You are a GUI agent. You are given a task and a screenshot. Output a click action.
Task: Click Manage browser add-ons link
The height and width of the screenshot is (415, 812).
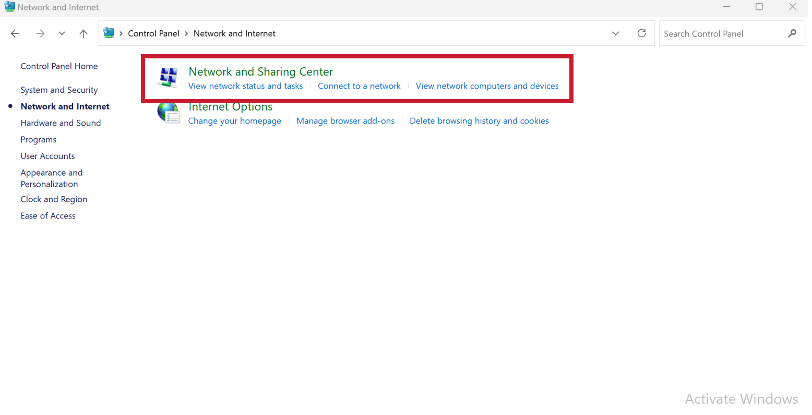(345, 121)
